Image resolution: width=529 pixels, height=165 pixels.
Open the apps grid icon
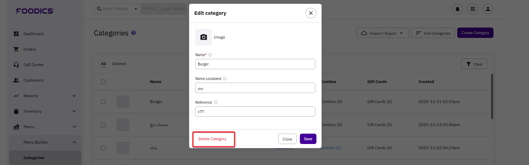tap(473, 9)
